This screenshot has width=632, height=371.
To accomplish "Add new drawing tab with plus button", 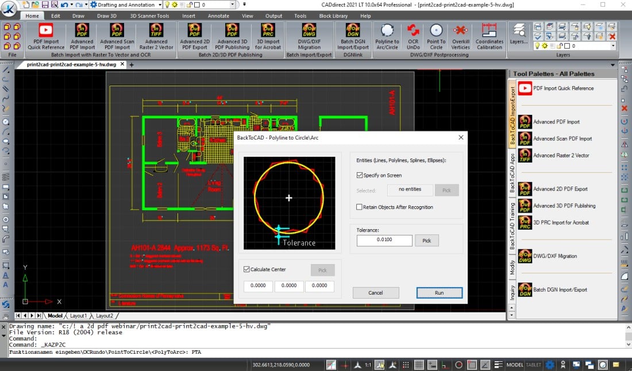I will pos(132,64).
